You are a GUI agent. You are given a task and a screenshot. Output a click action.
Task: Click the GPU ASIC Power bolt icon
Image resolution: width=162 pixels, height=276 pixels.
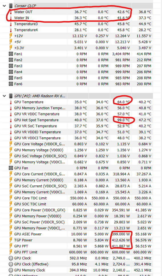click(11, 234)
